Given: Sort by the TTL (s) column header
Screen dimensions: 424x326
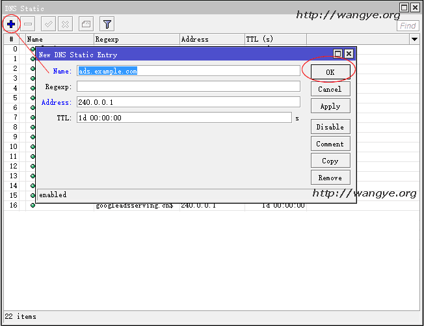Looking at the screenshot, I should (x=276, y=40).
